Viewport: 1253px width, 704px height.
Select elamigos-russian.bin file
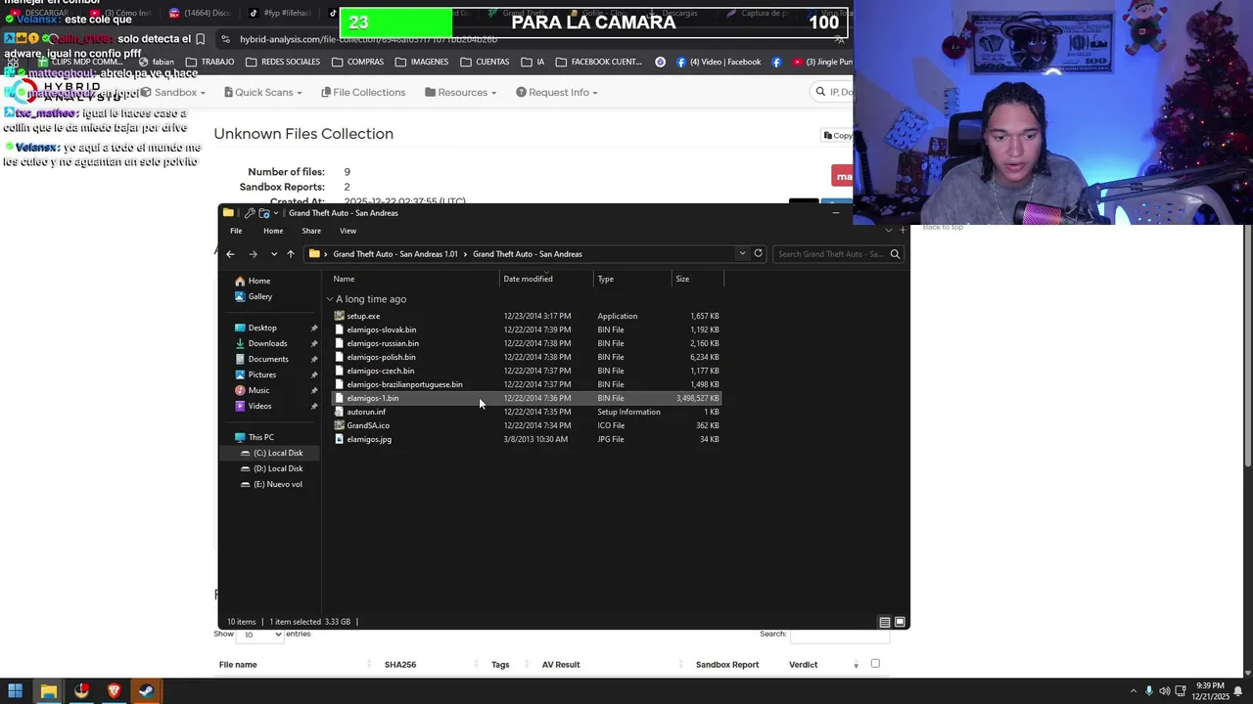[527, 343]
